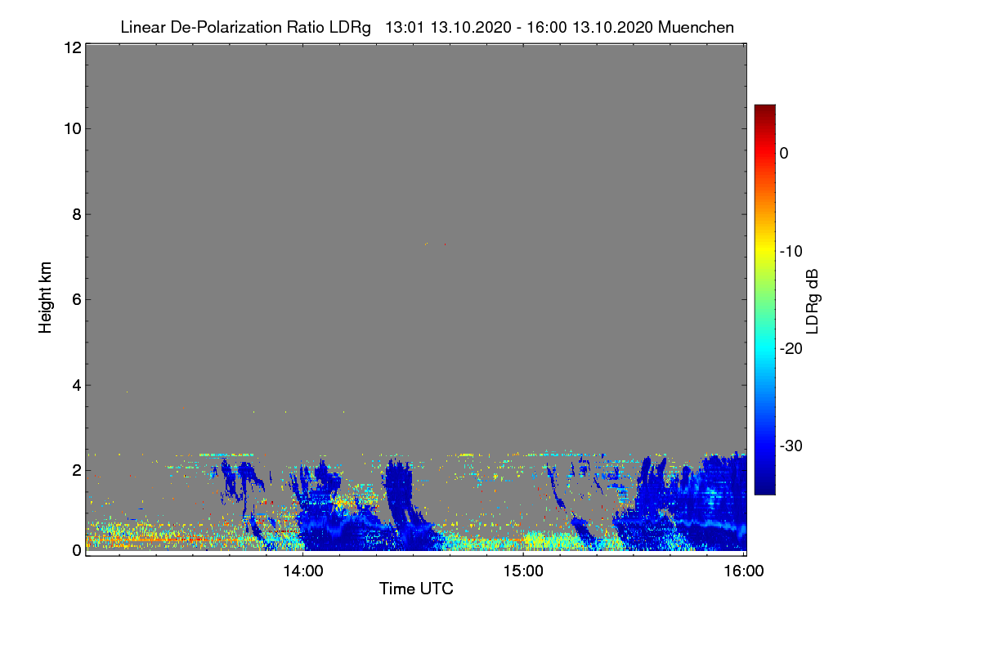Click the colorbar tick label '-30'
Image resolution: width=981 pixels, height=654 pixels.
[x=791, y=446]
